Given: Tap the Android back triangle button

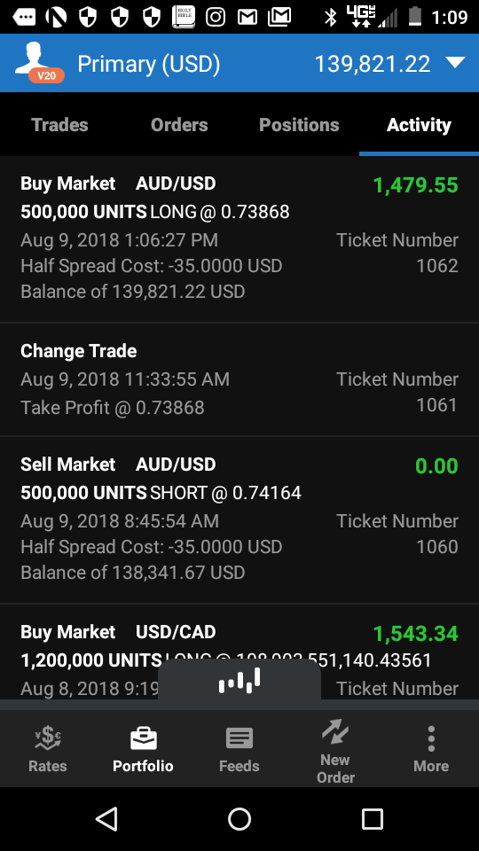Looking at the screenshot, I should click(106, 818).
